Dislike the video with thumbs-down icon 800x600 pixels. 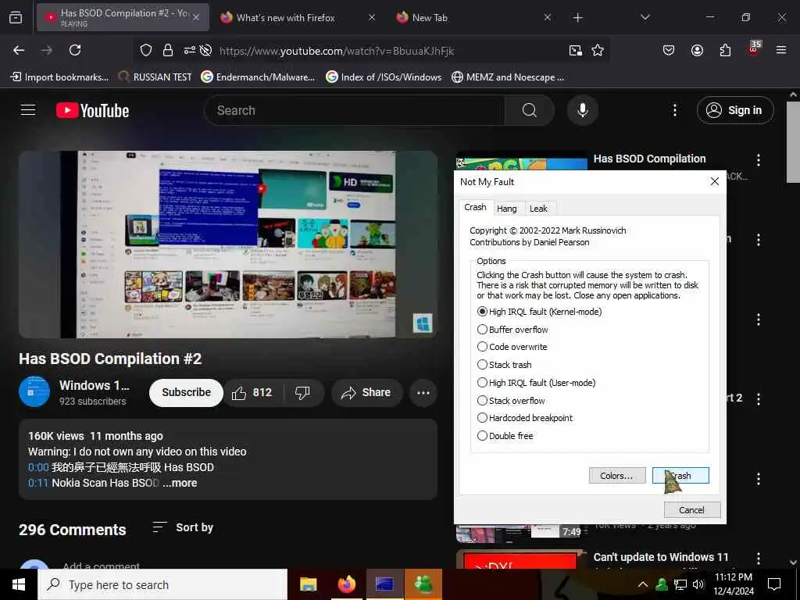coord(303,392)
